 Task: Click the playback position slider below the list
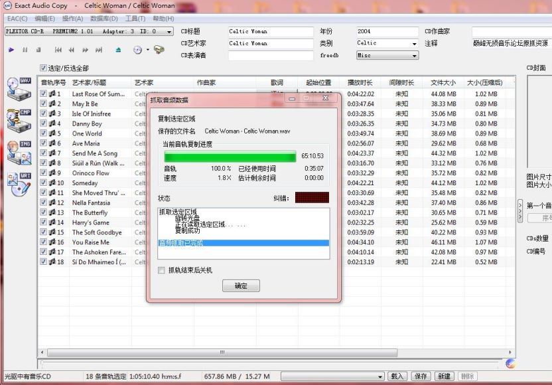[x=269, y=362]
